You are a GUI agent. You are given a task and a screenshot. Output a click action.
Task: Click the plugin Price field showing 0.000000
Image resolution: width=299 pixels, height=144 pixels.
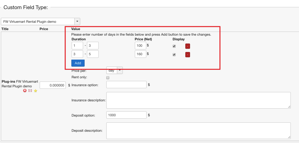53,85
